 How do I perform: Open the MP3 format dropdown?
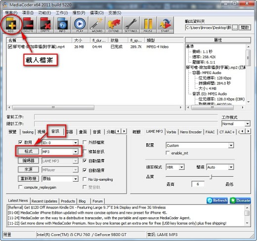(x=60, y=152)
